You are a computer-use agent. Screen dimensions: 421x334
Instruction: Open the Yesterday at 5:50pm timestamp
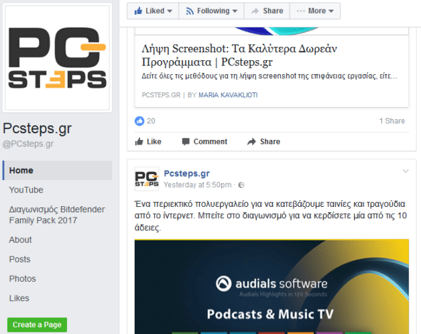pos(198,185)
